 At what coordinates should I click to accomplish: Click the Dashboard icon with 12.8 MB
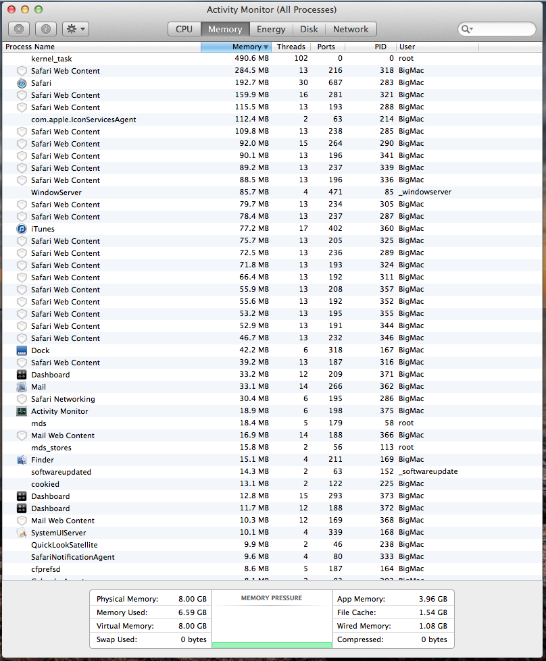click(22, 496)
